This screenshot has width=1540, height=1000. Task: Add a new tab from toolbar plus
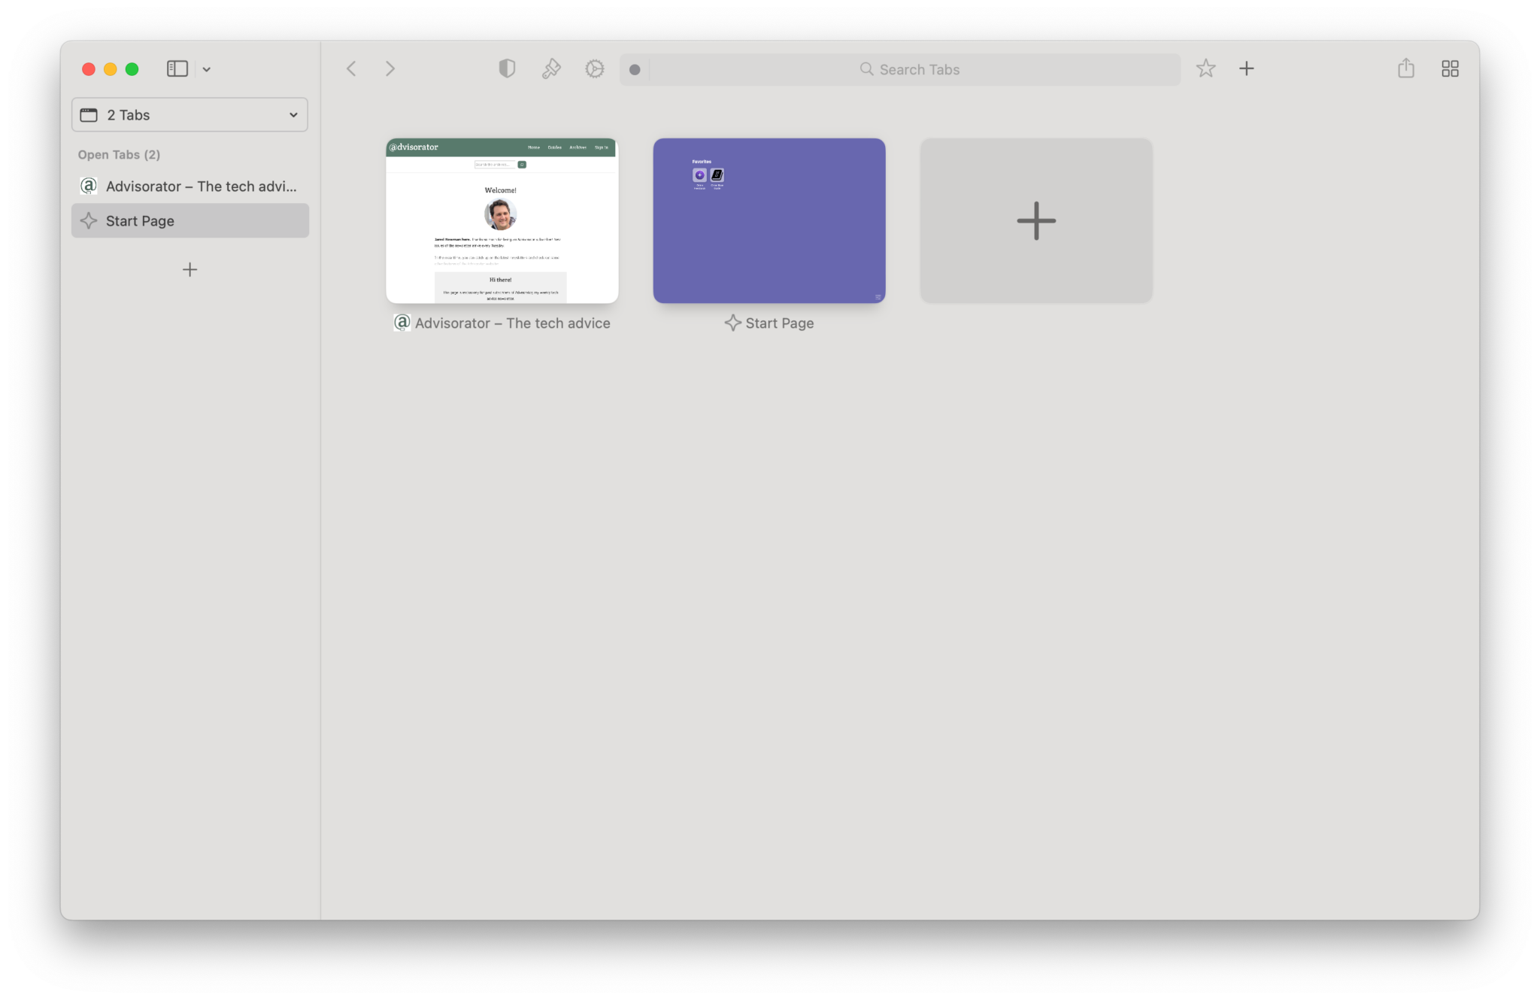tap(1246, 69)
